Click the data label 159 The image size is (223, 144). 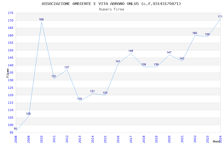pyautogui.click(x=207, y=35)
